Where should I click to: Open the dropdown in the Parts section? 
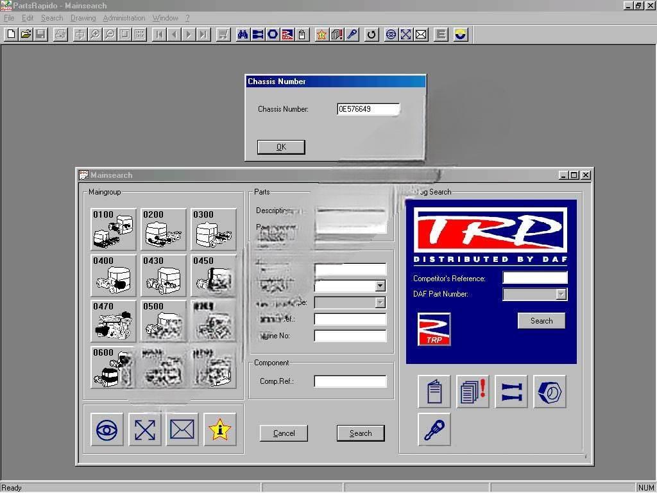pyautogui.click(x=380, y=286)
